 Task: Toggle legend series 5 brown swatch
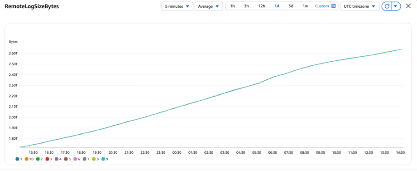(66, 159)
